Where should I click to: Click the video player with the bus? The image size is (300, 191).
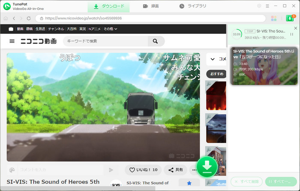click(103, 107)
